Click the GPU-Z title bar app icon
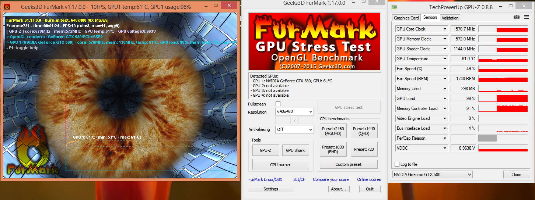Viewport: 535px width, 200px height. [x=394, y=7]
